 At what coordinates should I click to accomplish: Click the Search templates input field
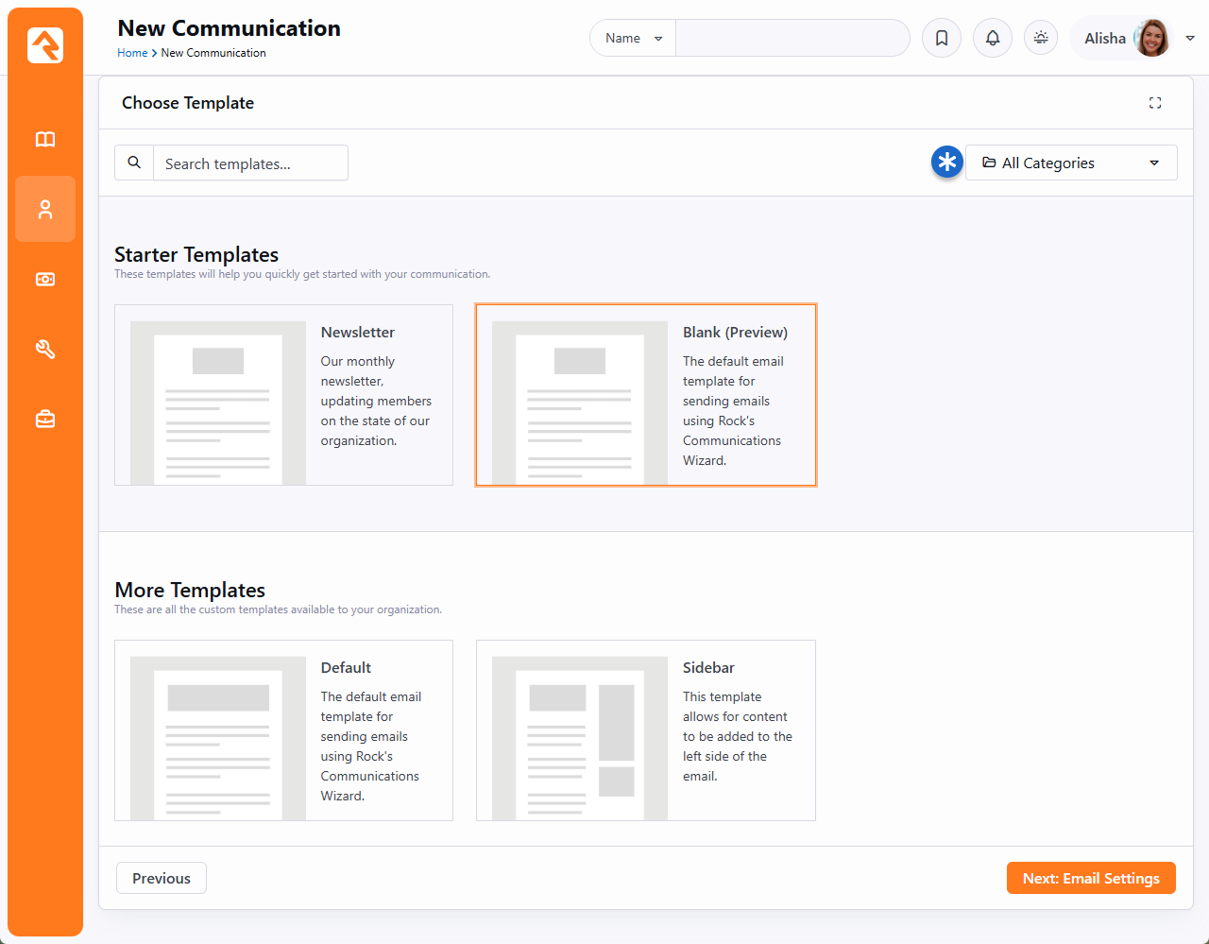pyautogui.click(x=250, y=163)
